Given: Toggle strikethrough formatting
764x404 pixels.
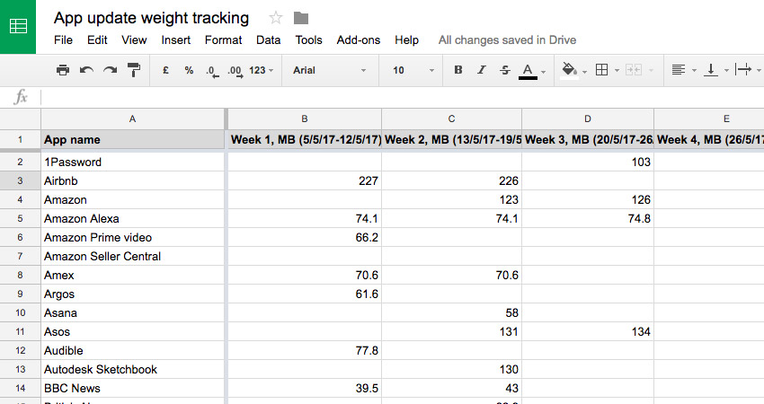Looking at the screenshot, I should [x=505, y=70].
